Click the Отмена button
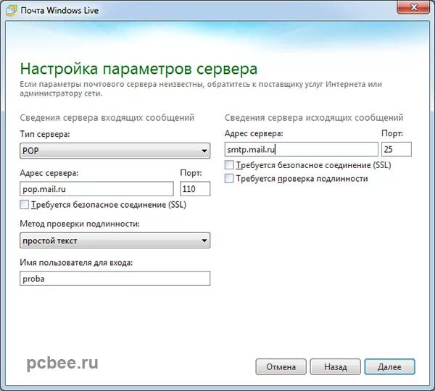Screen dimensions: 435x391 [281, 367]
